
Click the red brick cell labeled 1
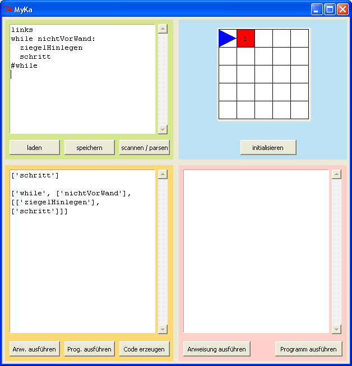(246, 38)
